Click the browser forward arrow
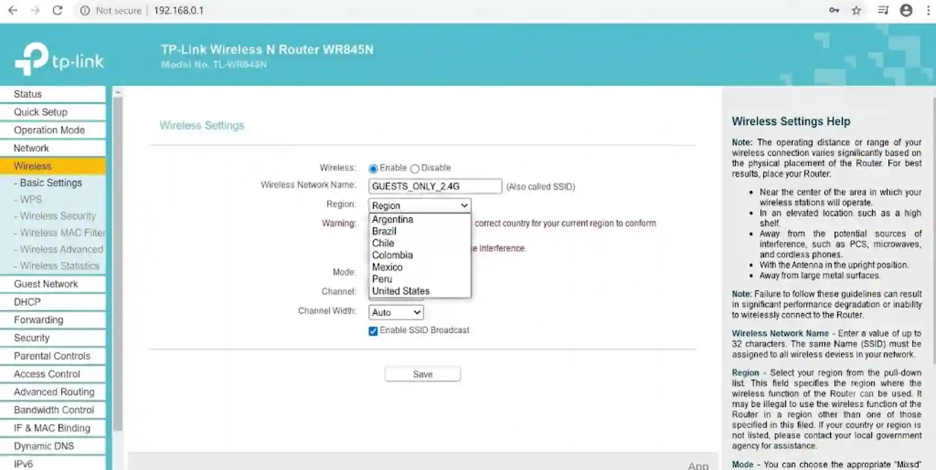This screenshot has width=936, height=470. pyautogui.click(x=35, y=10)
